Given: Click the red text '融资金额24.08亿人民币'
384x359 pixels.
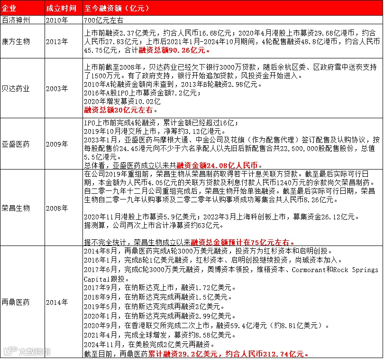Looking at the screenshot, I should coord(217,165).
